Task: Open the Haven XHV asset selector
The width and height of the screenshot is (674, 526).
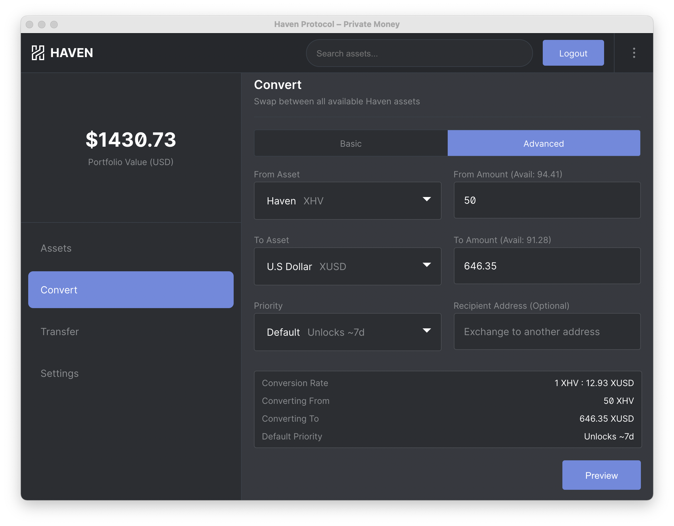Action: point(347,201)
